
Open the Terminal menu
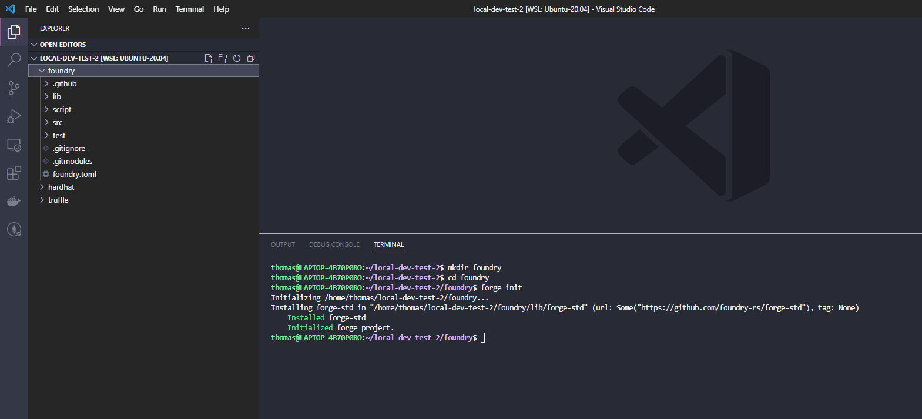tap(190, 9)
